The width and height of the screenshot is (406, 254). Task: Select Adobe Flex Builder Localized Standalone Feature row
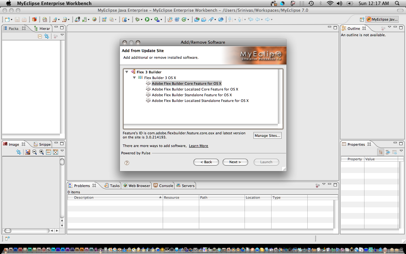197,101
